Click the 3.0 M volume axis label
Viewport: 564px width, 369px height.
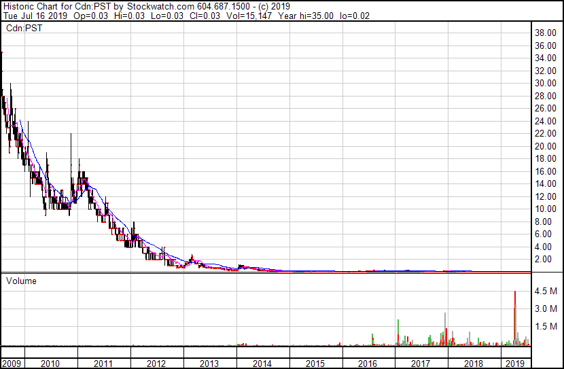tap(546, 309)
